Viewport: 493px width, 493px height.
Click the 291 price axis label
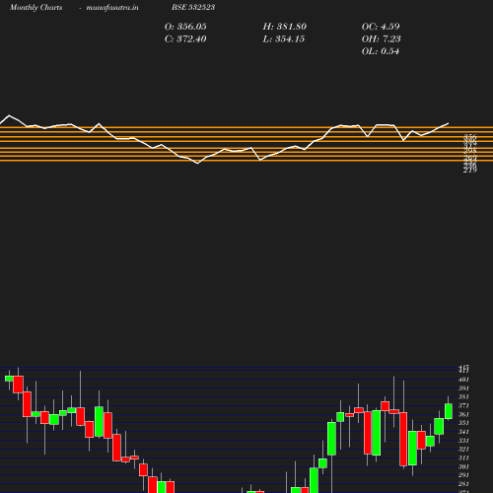(463, 475)
